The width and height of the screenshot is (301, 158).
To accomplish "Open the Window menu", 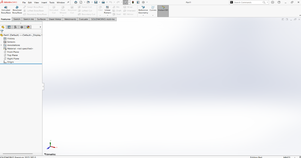I will coord(61,3).
